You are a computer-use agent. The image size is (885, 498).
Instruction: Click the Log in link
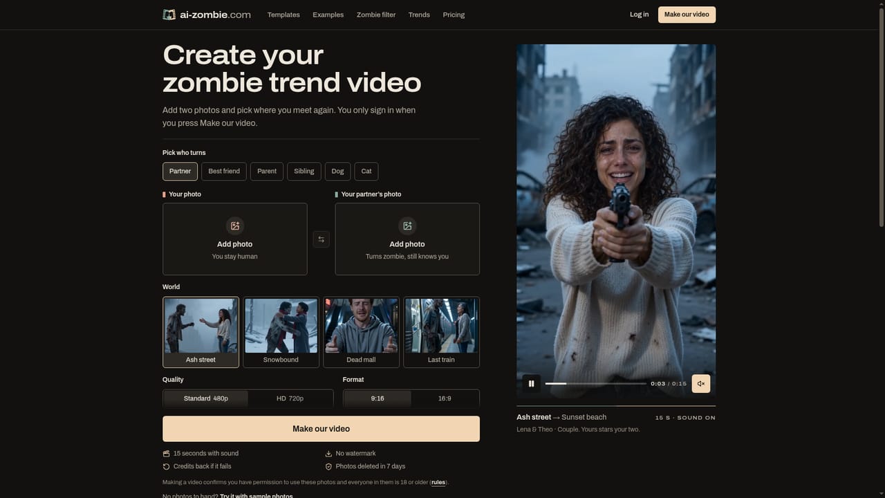click(x=640, y=15)
